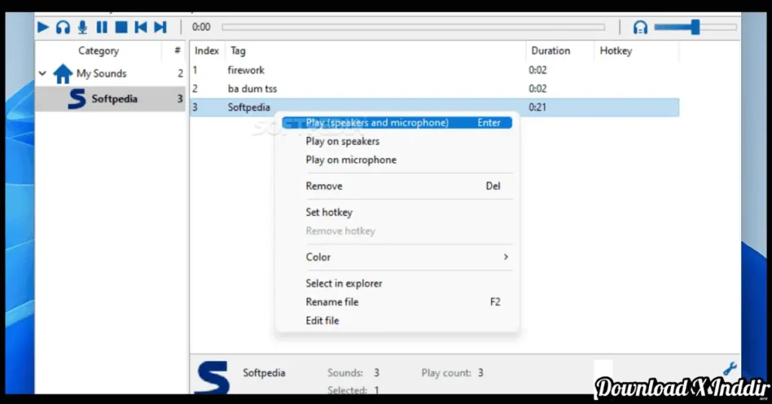Choose Play on microphone from context menu
The width and height of the screenshot is (772, 404).
351,160
